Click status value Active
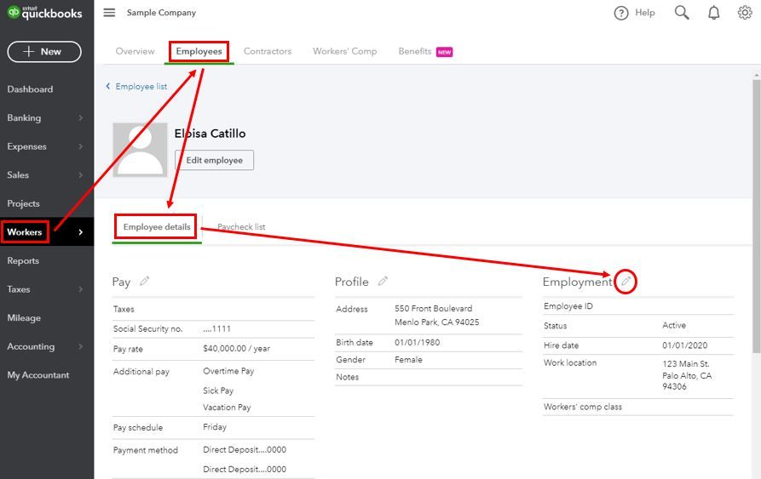Screen dimensions: 761x479 [x=674, y=325]
